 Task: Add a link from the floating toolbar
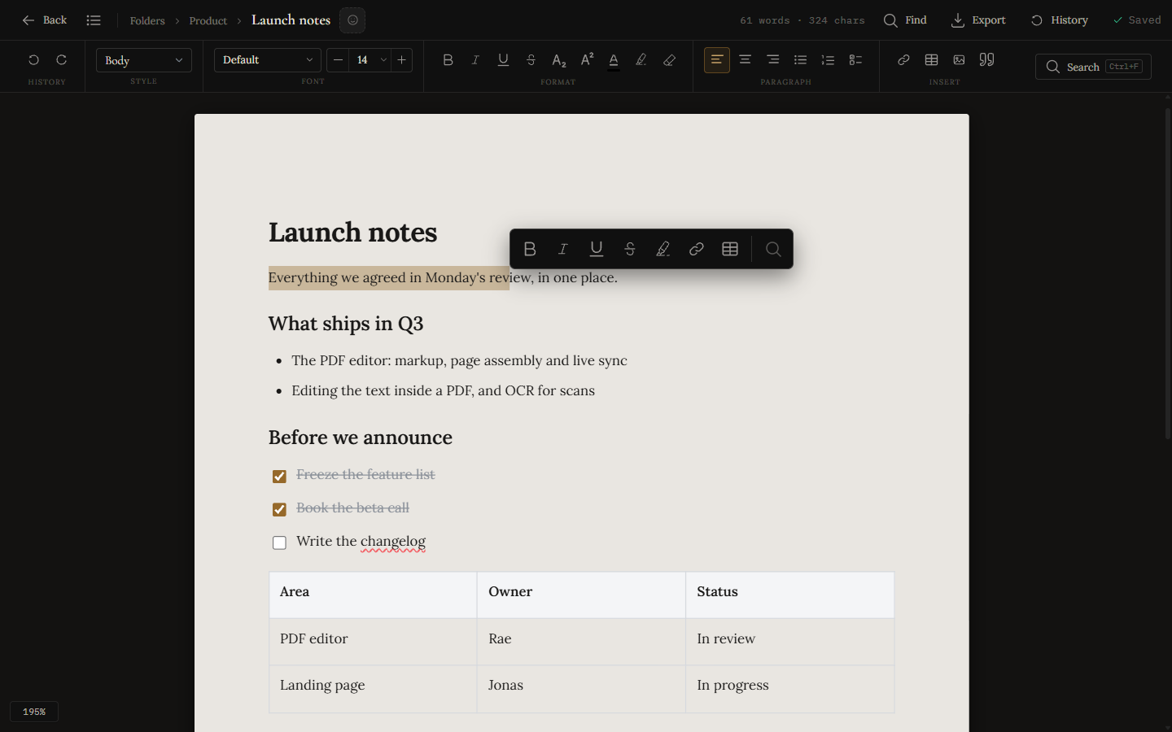[697, 249]
